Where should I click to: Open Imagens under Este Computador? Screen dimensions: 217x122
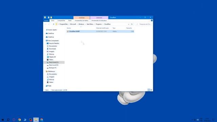click(x=52, y=52)
